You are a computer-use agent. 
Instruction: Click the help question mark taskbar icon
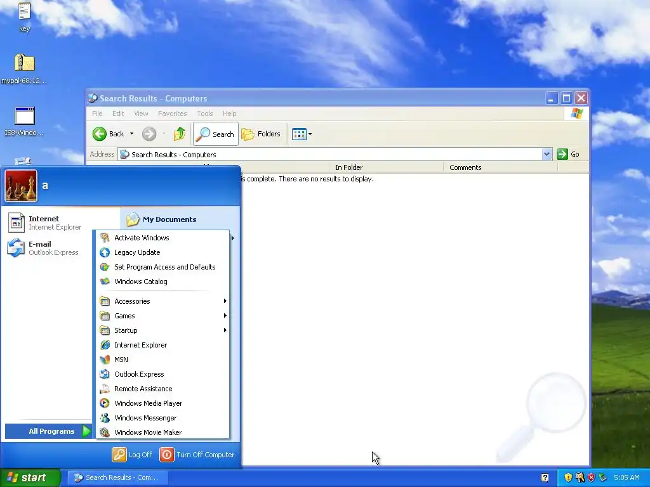point(545,477)
